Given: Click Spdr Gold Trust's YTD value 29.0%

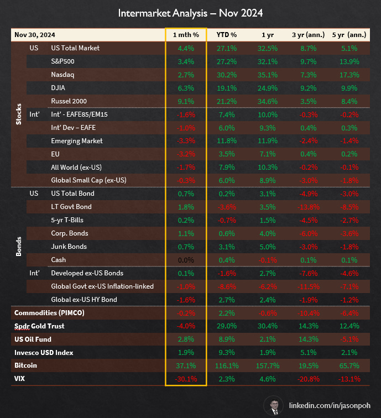Looking at the screenshot, I should point(227,326).
